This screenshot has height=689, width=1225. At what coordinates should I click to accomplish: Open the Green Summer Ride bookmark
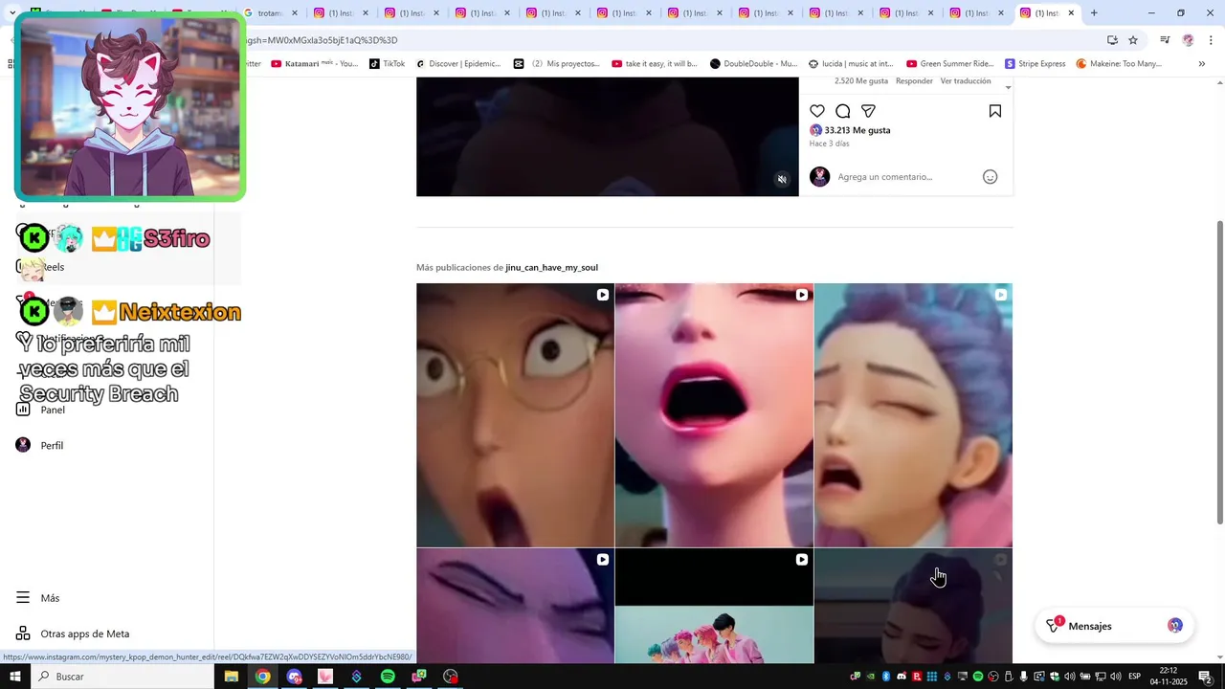[x=950, y=64]
